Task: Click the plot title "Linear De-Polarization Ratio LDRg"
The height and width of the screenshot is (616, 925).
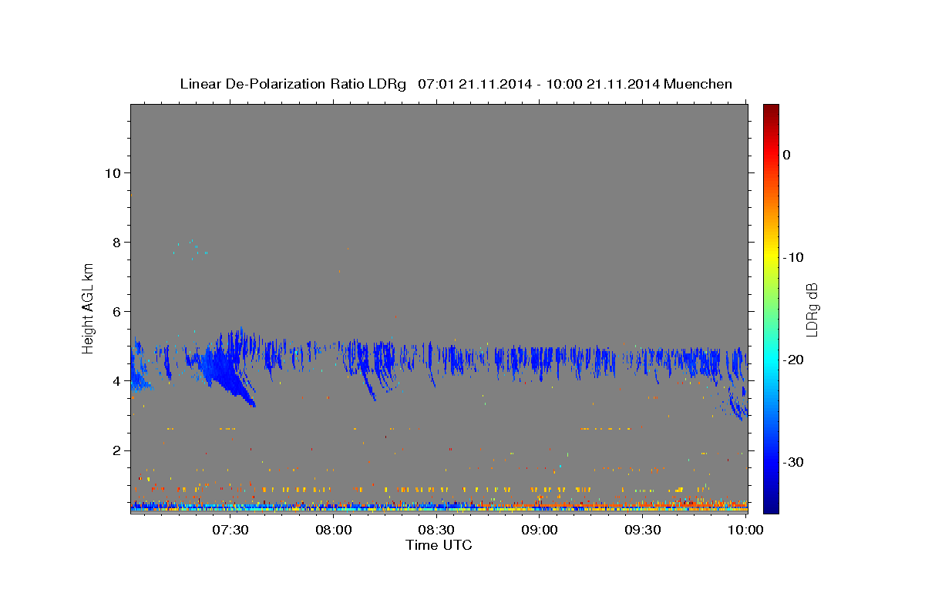Action: point(293,84)
